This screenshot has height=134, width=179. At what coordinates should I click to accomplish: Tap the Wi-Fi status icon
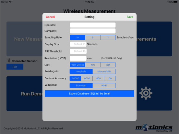10,2
